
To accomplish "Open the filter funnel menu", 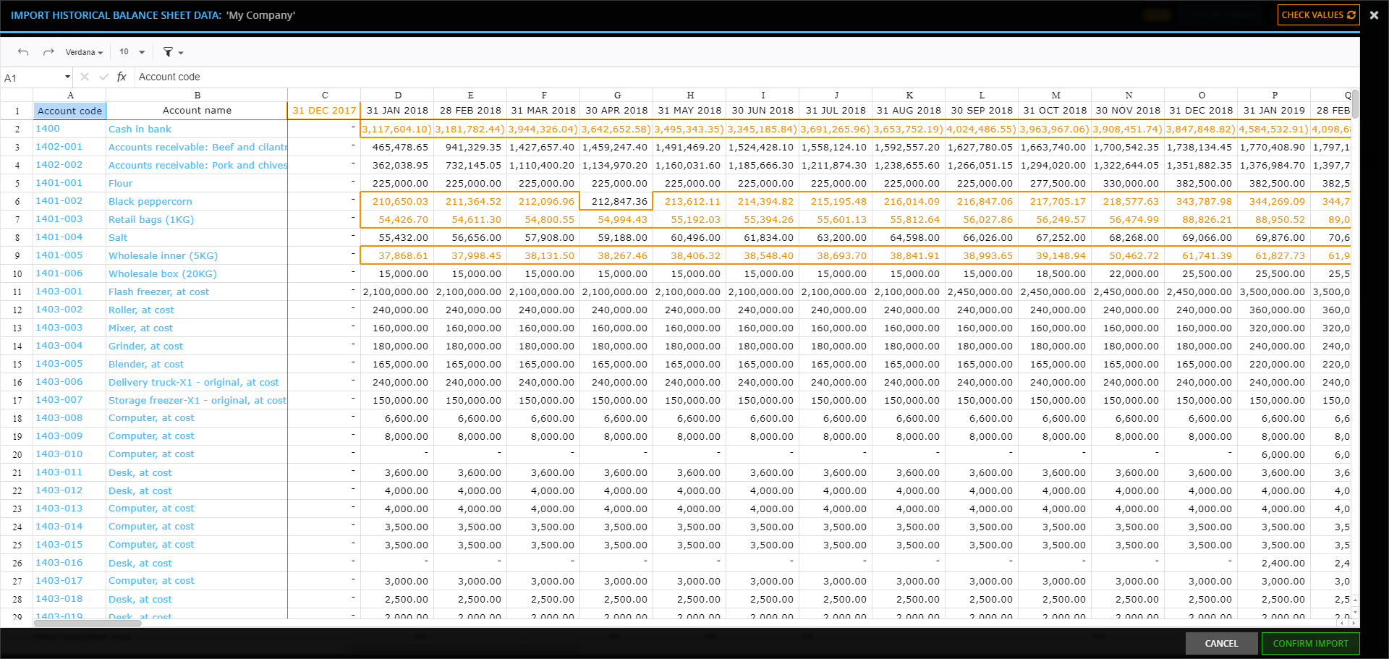I will (x=173, y=52).
